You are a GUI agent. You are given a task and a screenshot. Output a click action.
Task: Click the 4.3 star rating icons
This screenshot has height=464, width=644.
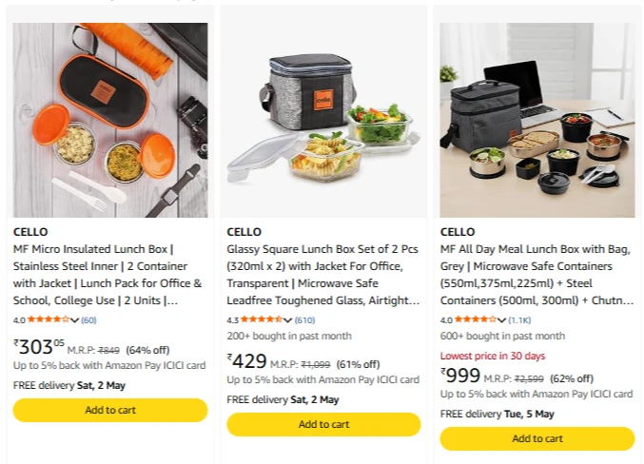(262, 320)
